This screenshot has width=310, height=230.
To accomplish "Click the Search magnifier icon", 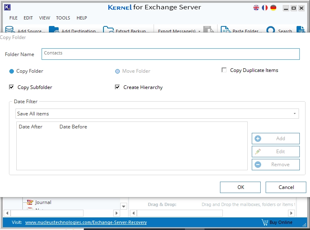I will 270,29.
